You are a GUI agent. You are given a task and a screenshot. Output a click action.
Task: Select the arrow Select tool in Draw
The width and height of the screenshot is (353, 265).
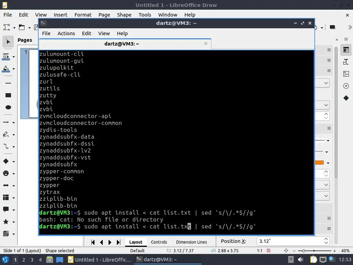coord(8,42)
